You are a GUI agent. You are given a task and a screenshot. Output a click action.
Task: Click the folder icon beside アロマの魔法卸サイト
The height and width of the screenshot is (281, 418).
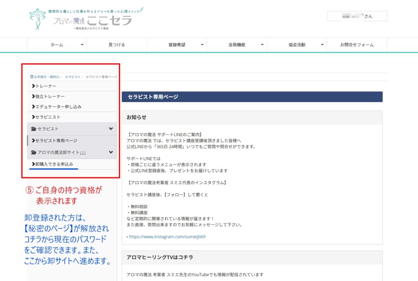point(33,153)
